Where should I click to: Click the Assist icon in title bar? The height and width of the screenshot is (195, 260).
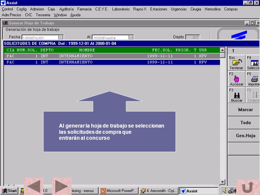click(x=3, y=3)
